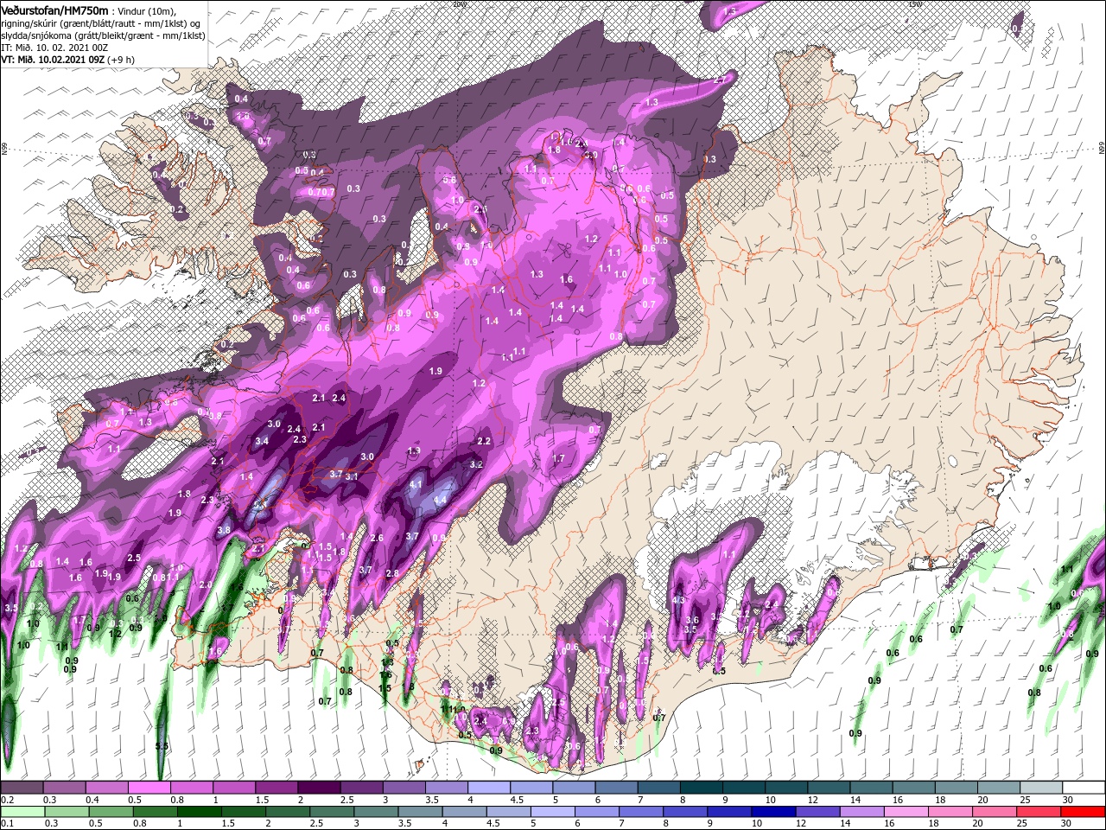Click the teal-grey snowfall swatch labeled 16
This screenshot has width=1106, height=830.
pyautogui.click(x=913, y=788)
